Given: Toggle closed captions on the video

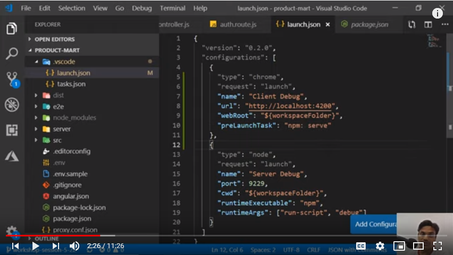Looking at the screenshot, I should (x=361, y=246).
